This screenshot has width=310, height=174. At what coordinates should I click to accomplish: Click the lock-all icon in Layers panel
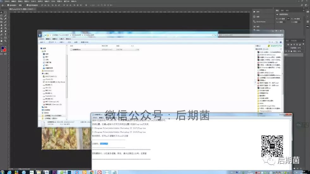click(291, 51)
